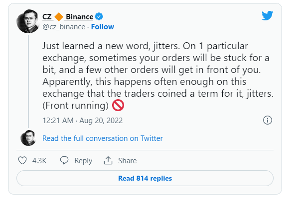Screen dimensions: 295x198
Task: Click the reply speech bubble icon
Action: [x=64, y=160]
